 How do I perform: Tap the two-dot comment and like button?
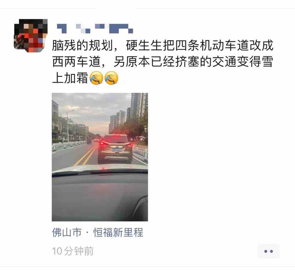pyautogui.click(x=269, y=251)
